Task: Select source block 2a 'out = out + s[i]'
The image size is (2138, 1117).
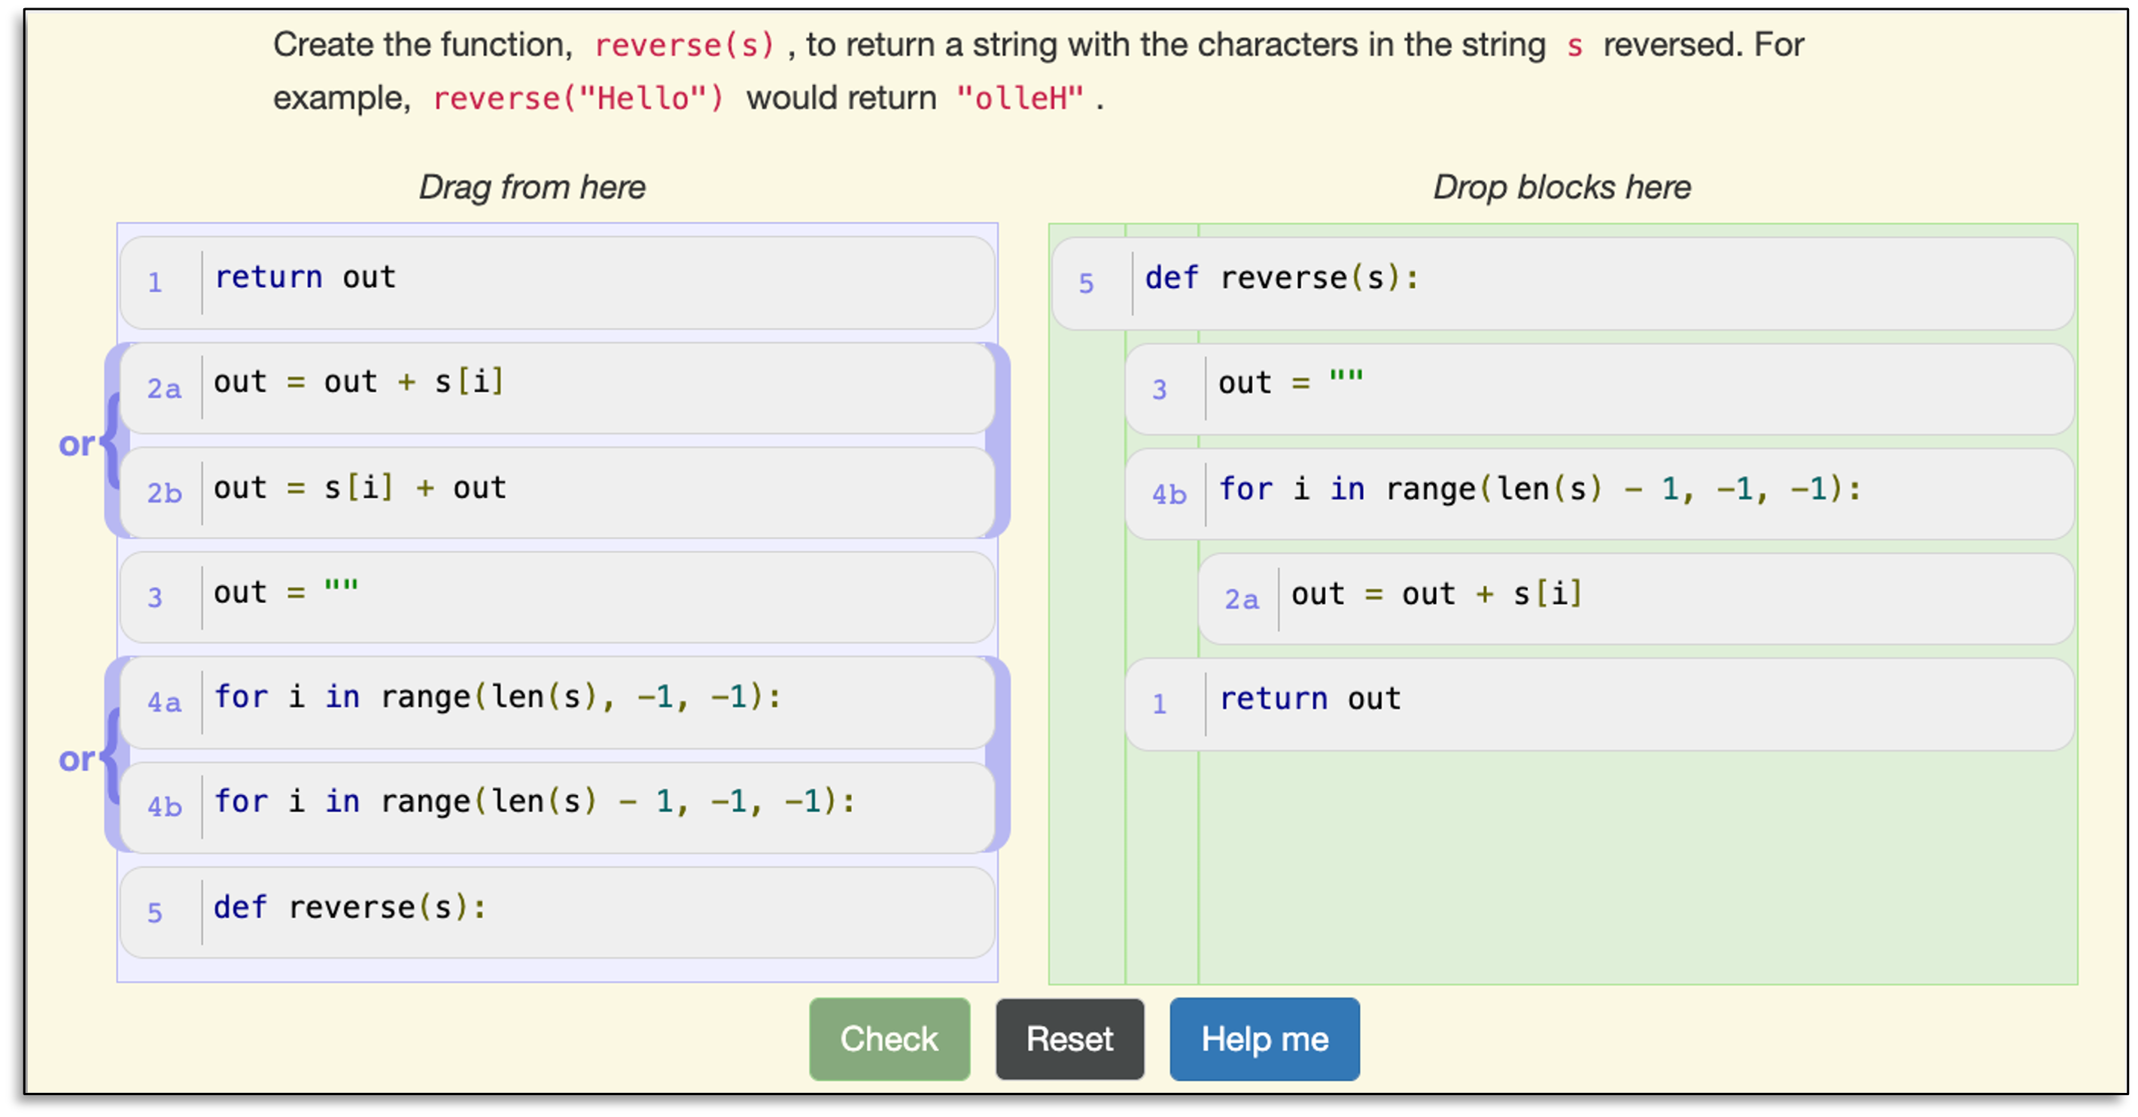Action: coord(556,387)
